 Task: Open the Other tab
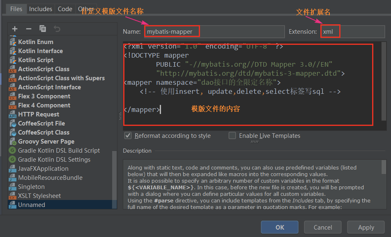(x=86, y=9)
